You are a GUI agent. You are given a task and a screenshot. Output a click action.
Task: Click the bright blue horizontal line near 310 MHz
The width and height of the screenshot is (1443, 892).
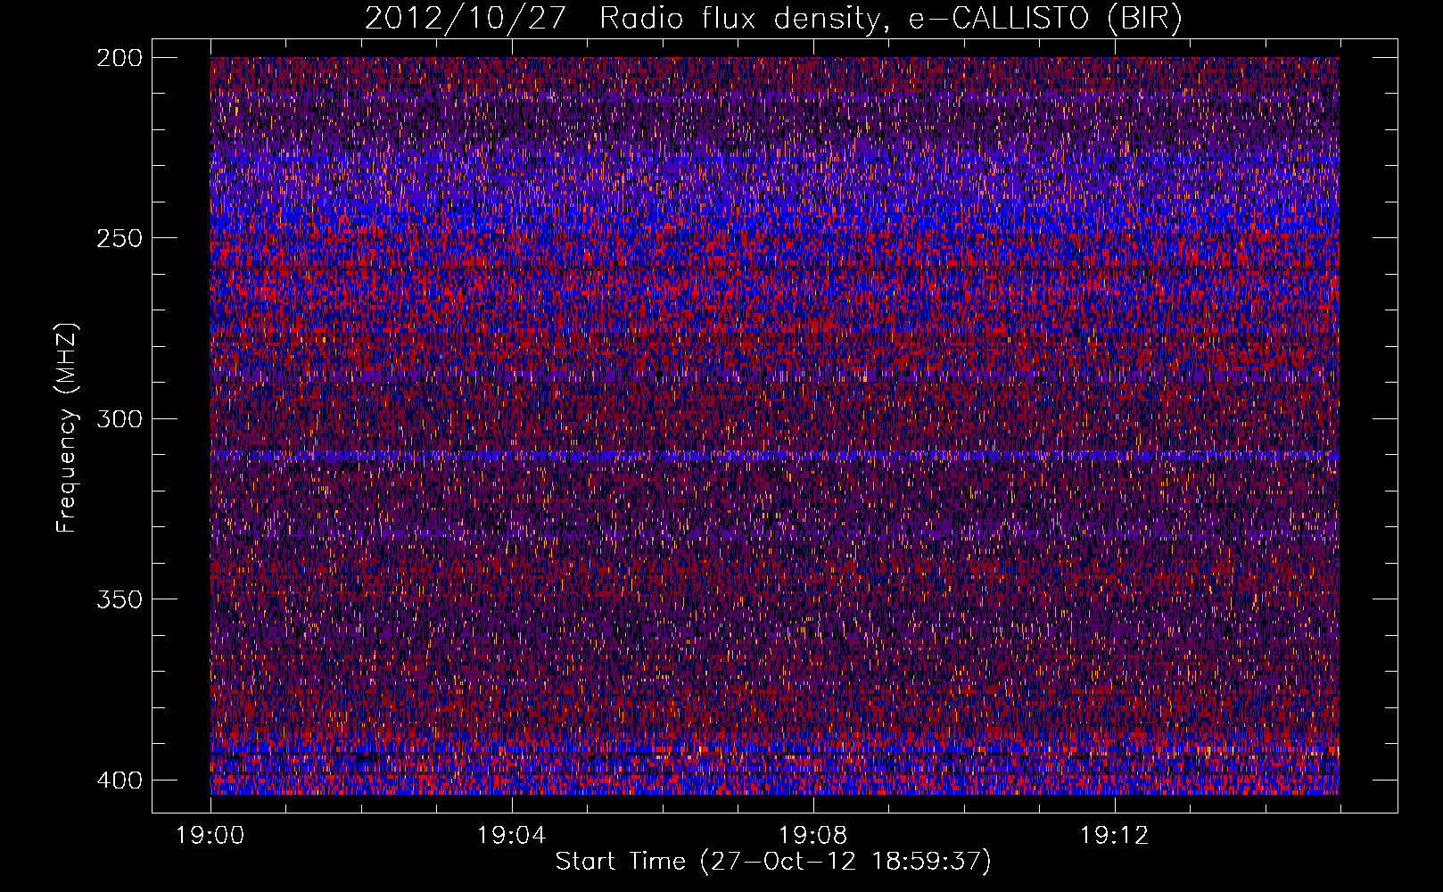point(774,455)
